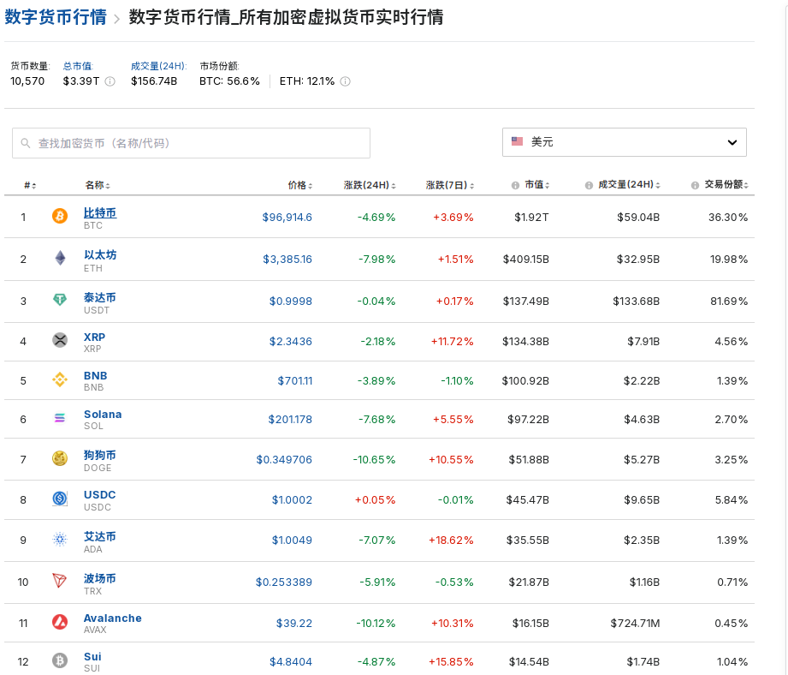Open the 美元 currency dropdown

[x=624, y=141]
